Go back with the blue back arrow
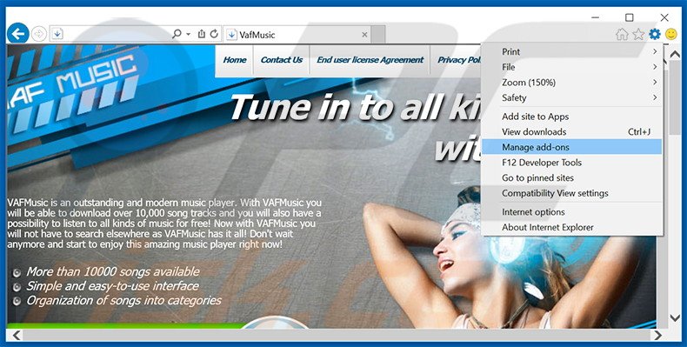 (18, 34)
